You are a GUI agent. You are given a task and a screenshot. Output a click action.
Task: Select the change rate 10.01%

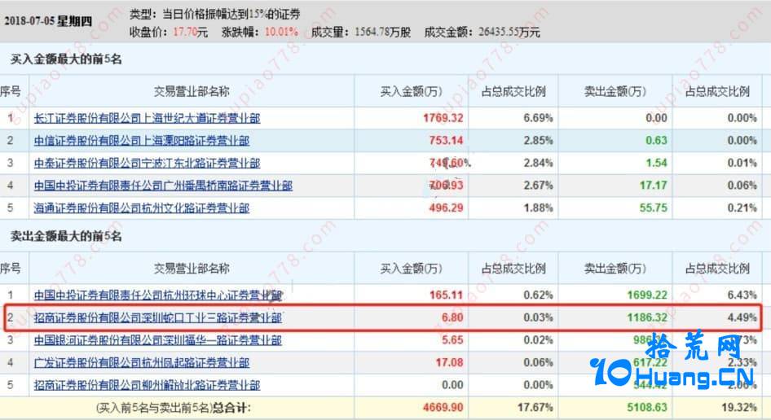click(281, 32)
